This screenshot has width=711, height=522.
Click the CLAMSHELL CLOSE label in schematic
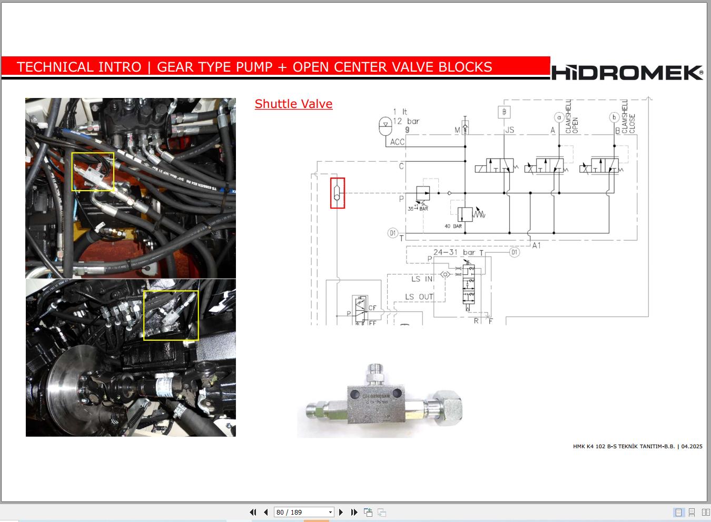pyautogui.click(x=628, y=116)
